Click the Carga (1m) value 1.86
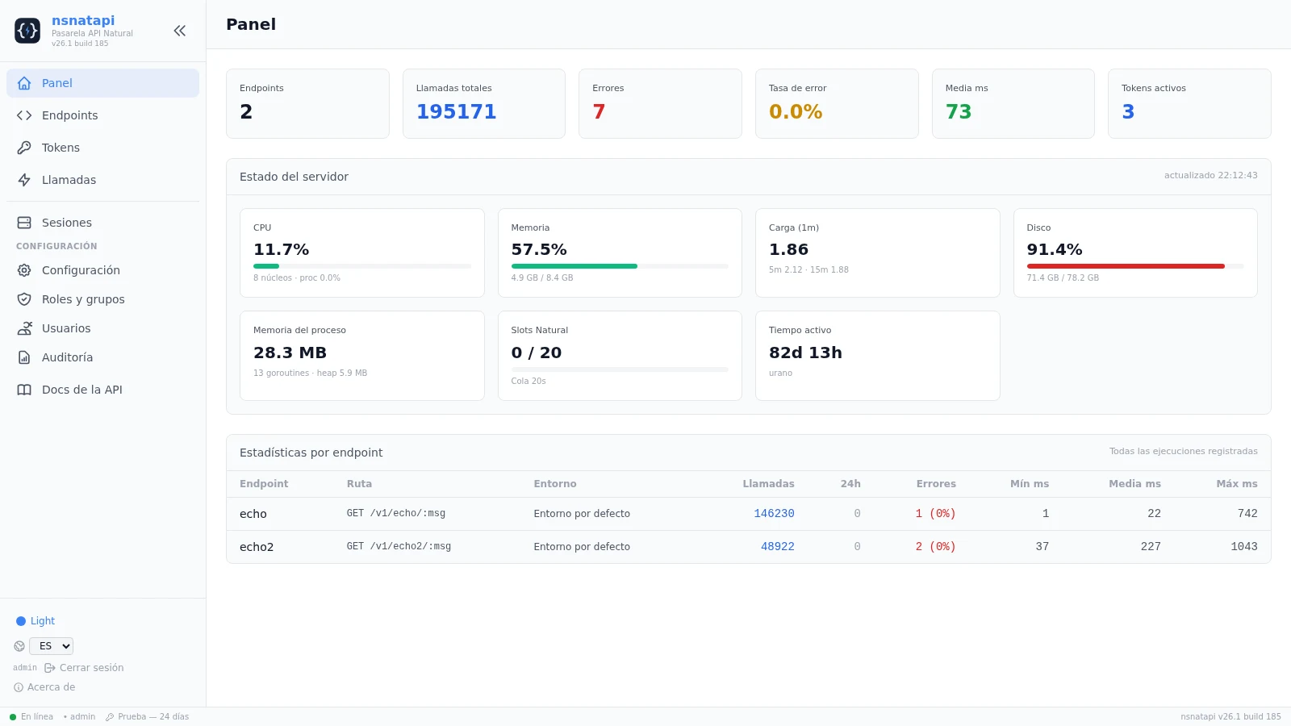The image size is (1291, 726). pyautogui.click(x=788, y=250)
